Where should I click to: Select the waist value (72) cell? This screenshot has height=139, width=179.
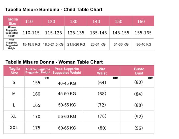tap(102, 105)
